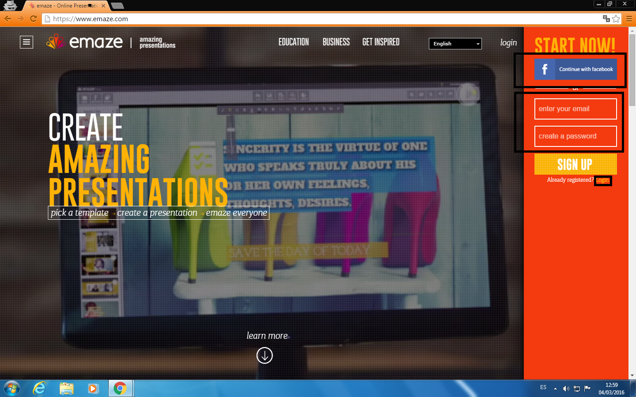Click Chrome icon in taskbar

coord(120,388)
